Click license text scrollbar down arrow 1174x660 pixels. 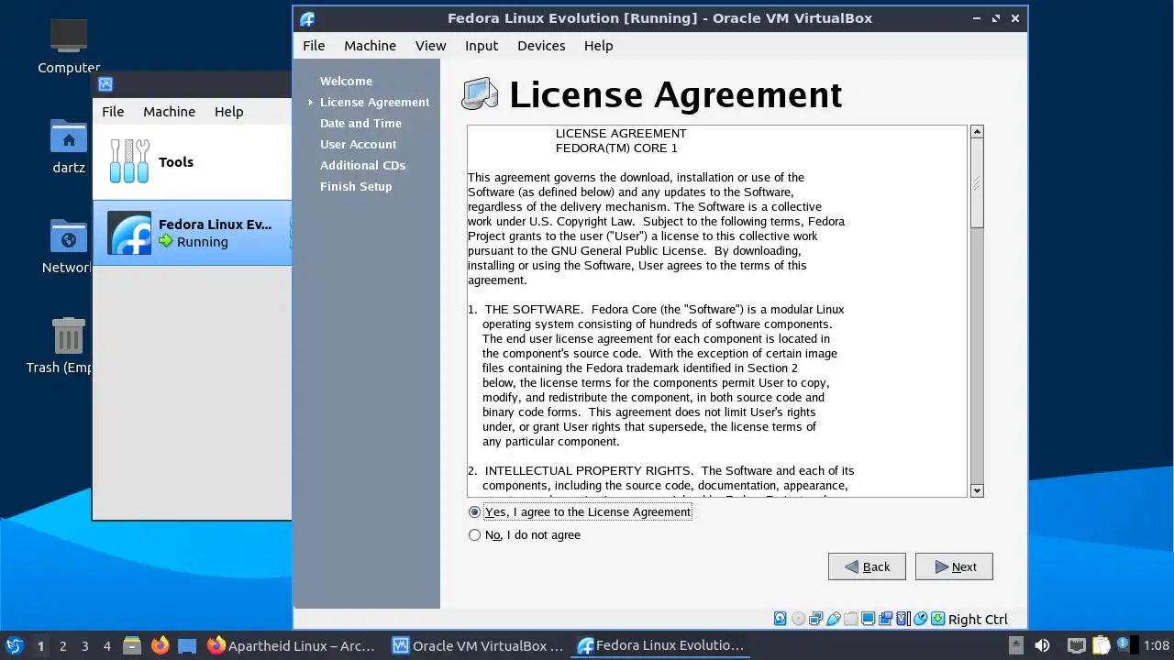[x=977, y=490]
